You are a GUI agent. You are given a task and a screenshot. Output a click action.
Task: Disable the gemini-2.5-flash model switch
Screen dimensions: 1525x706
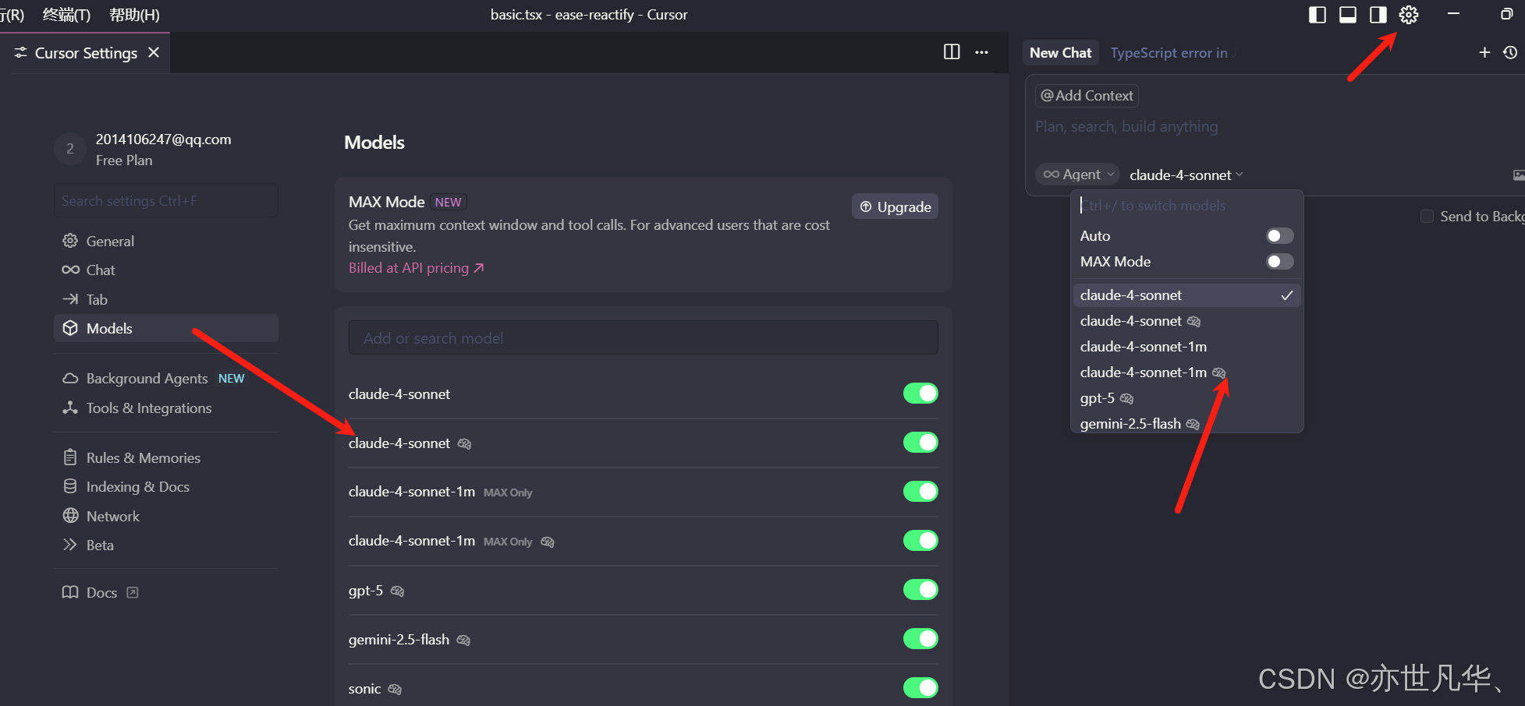click(920, 639)
